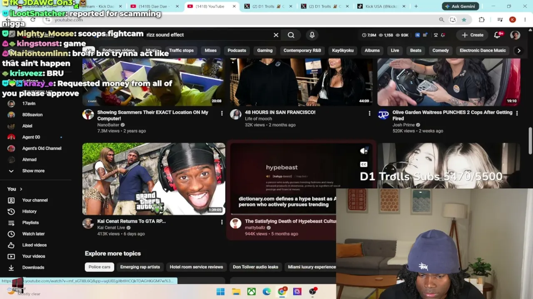
Task: Open a new Chrome tab
Action: [x=416, y=6]
